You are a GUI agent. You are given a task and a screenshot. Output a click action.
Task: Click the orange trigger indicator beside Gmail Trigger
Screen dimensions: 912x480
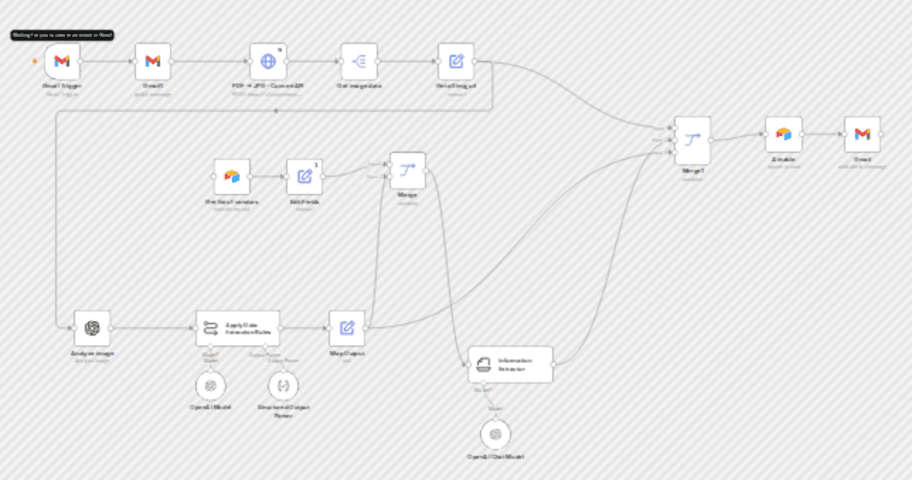coord(35,62)
